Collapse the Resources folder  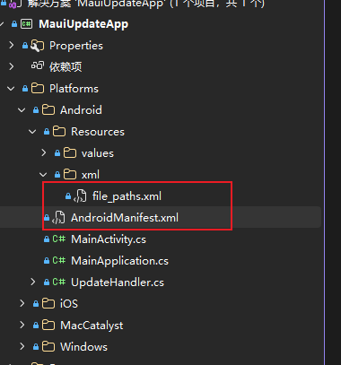(x=32, y=132)
